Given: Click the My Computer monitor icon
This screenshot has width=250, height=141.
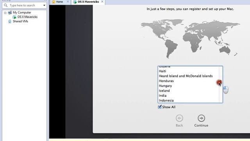Looking at the screenshot, I should coord(10,13).
